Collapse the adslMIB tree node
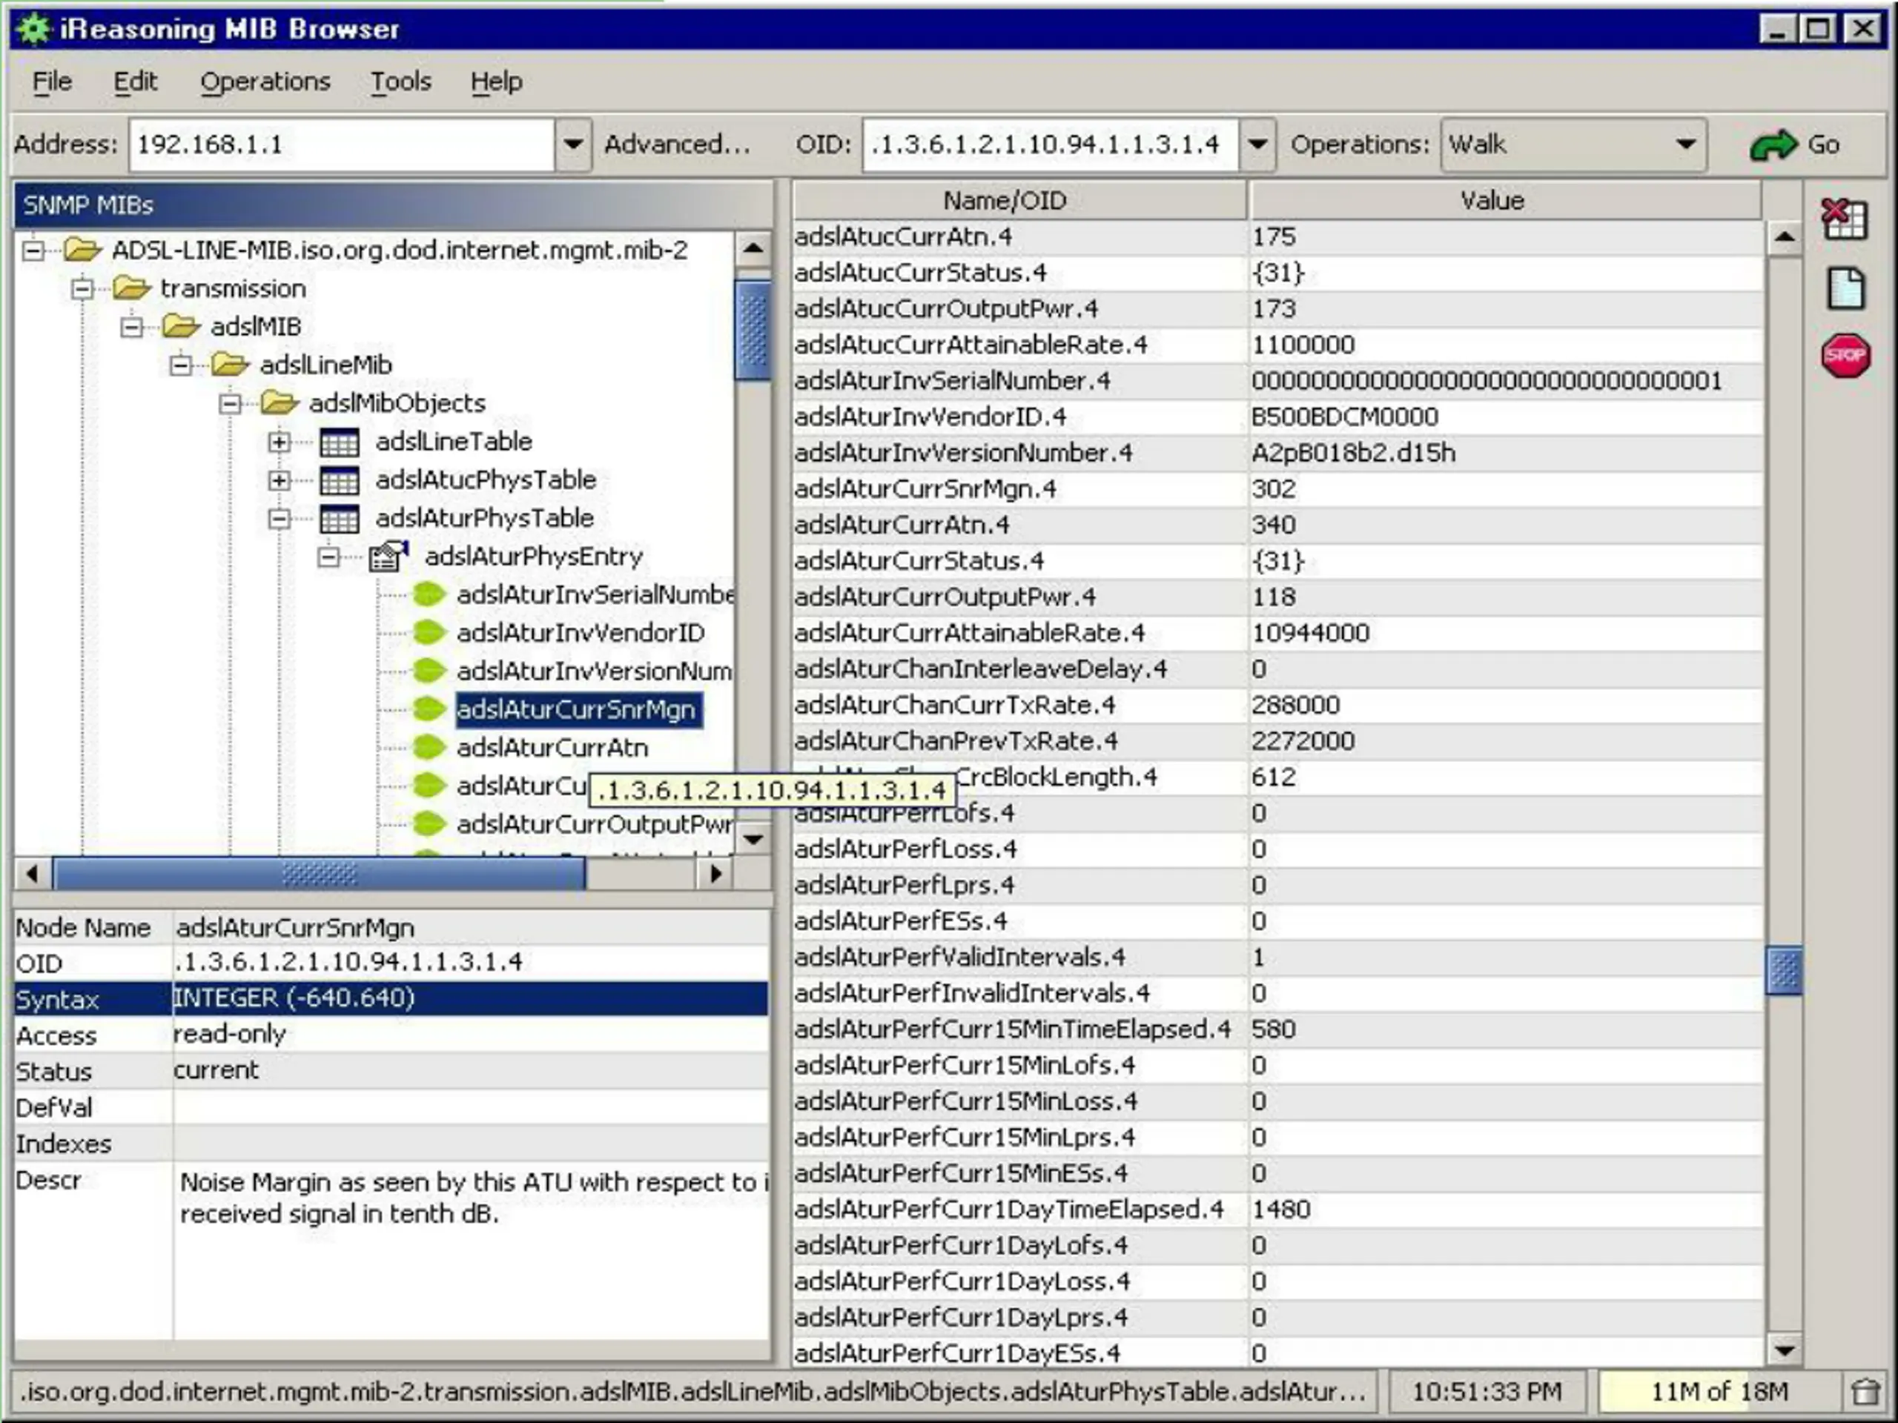This screenshot has height=1423, width=1898. click(131, 327)
